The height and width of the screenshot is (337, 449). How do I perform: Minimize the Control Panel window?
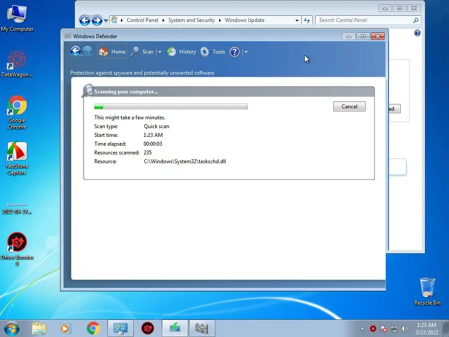[385, 8]
